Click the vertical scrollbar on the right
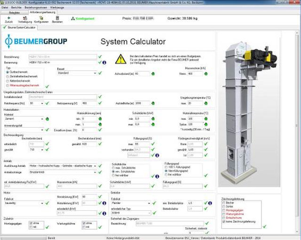301x240 pixels. (297, 132)
